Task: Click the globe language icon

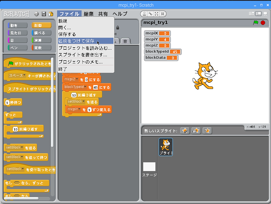Action: pos(36,14)
